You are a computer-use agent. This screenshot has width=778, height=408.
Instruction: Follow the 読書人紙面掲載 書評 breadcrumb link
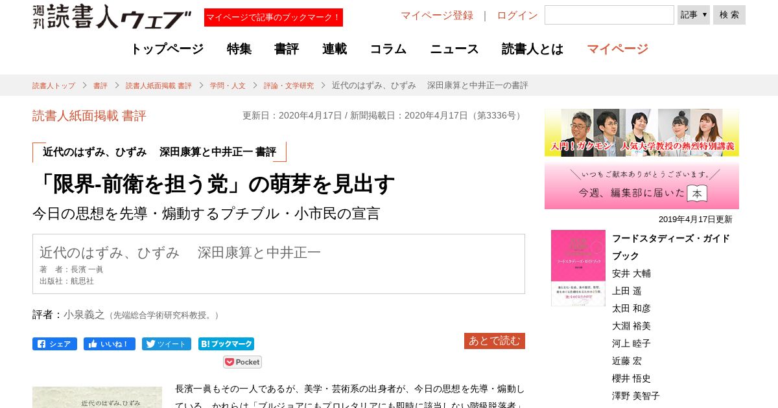159,85
